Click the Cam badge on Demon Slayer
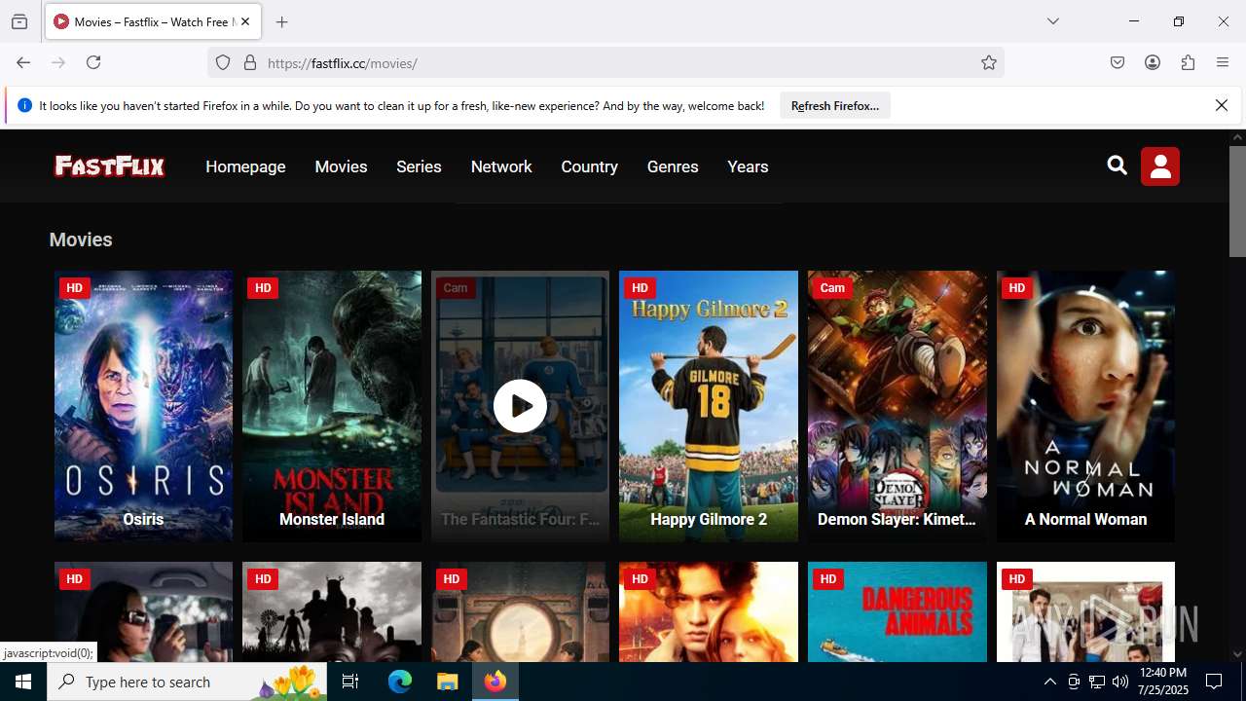This screenshot has width=1246, height=701. point(832,288)
